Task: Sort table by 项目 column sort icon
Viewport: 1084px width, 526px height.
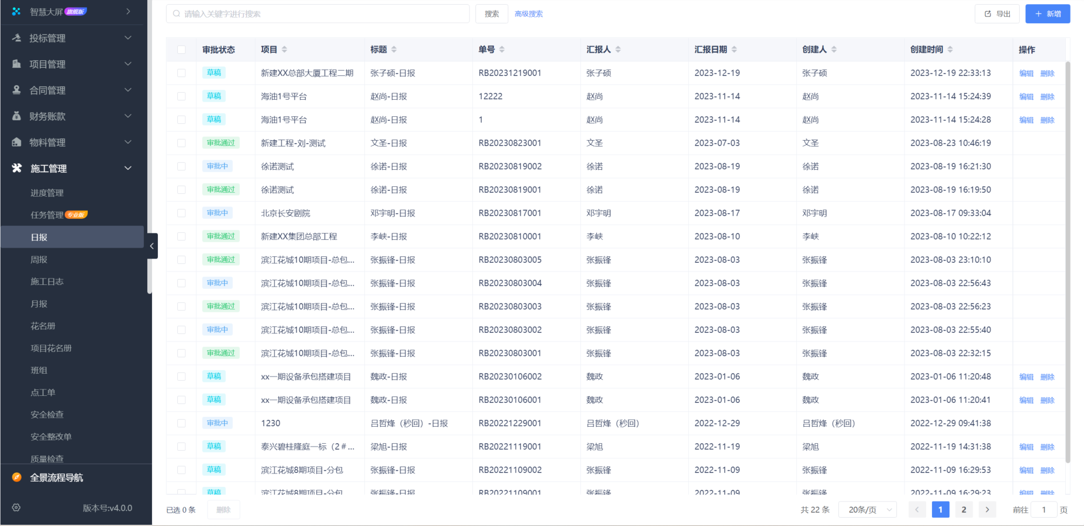Action: point(285,50)
